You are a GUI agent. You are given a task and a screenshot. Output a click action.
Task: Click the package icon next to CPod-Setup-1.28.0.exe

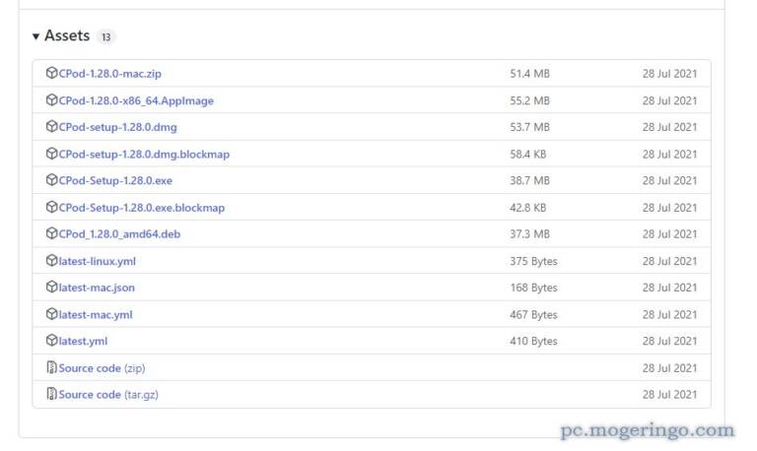click(51, 180)
